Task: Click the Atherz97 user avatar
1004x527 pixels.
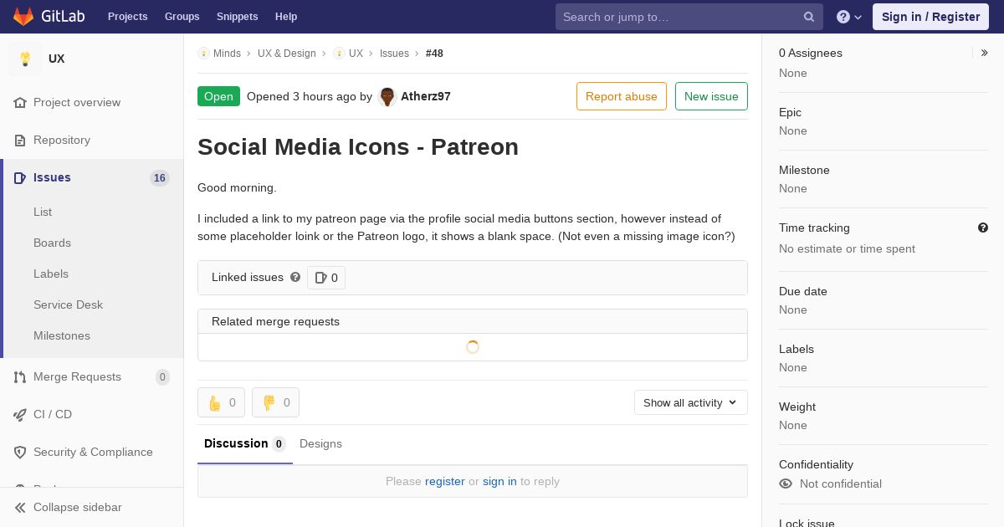Action: 387,96
